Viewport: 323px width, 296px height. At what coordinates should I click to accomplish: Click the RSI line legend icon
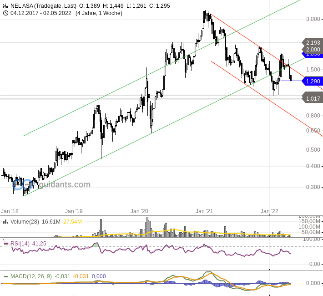tap(6, 244)
